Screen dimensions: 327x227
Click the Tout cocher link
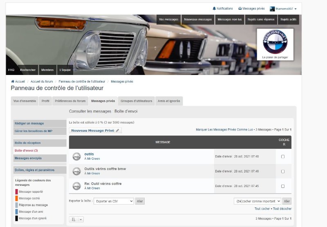coord(262,209)
